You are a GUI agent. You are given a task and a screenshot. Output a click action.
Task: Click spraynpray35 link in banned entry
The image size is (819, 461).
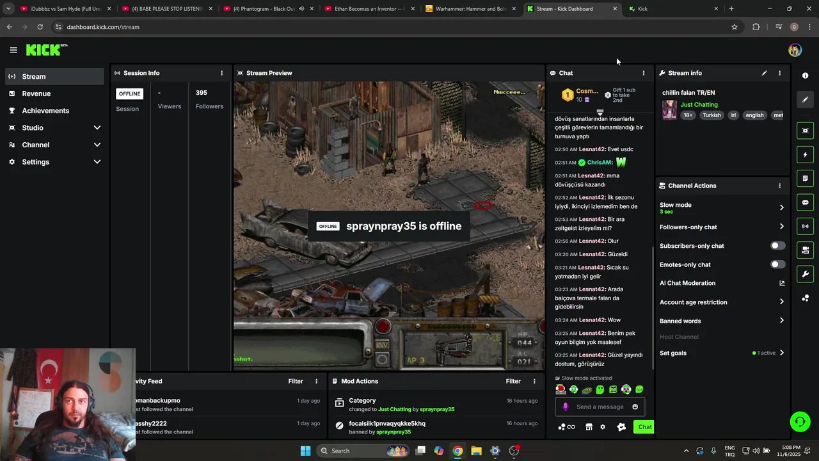394,432
